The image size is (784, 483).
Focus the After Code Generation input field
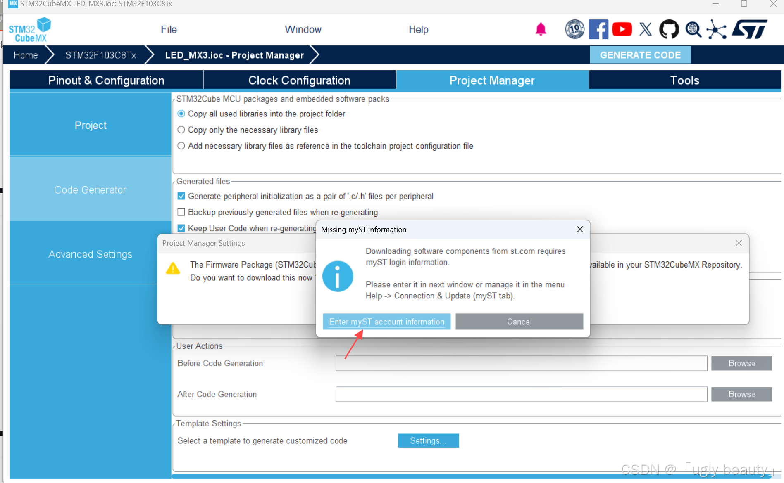(x=522, y=394)
